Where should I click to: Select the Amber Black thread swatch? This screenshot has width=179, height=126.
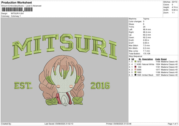[135, 75]
